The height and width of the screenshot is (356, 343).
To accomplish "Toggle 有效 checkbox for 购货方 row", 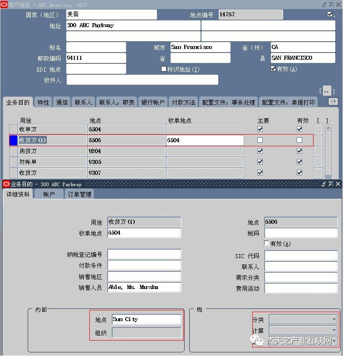I will coord(299,151).
